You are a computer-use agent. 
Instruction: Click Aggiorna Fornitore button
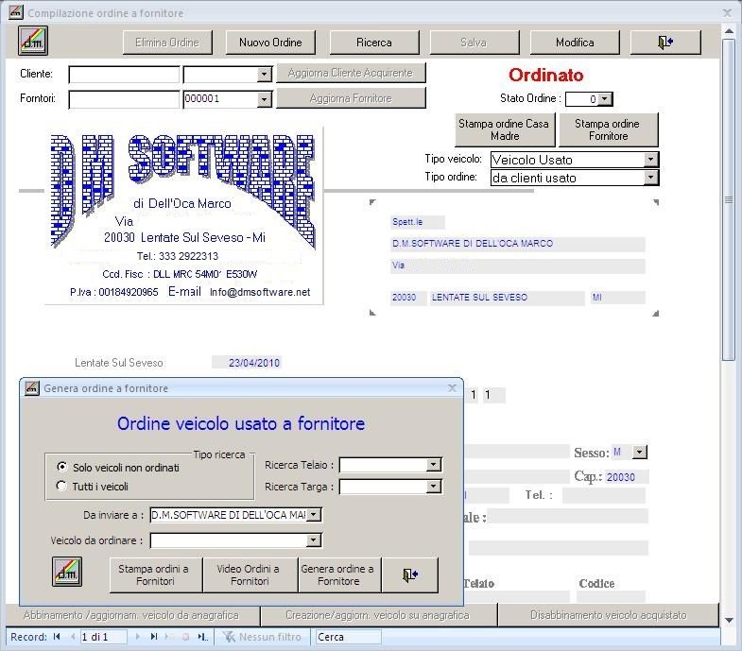click(351, 98)
